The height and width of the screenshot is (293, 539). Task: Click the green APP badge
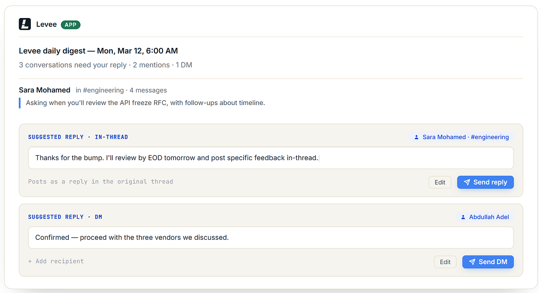[70, 25]
